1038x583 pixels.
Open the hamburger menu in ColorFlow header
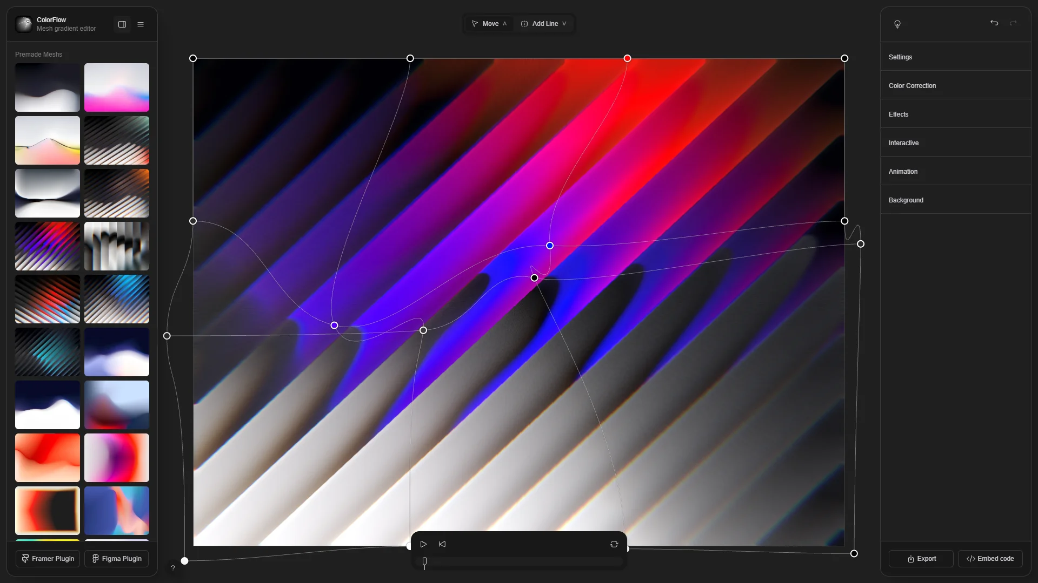[141, 24]
